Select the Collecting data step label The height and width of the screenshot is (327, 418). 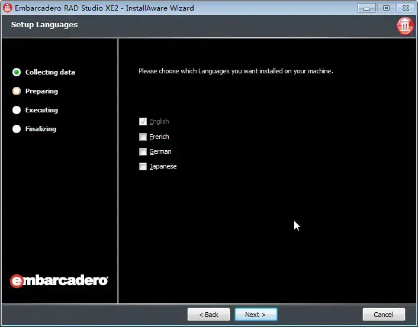[50, 72]
